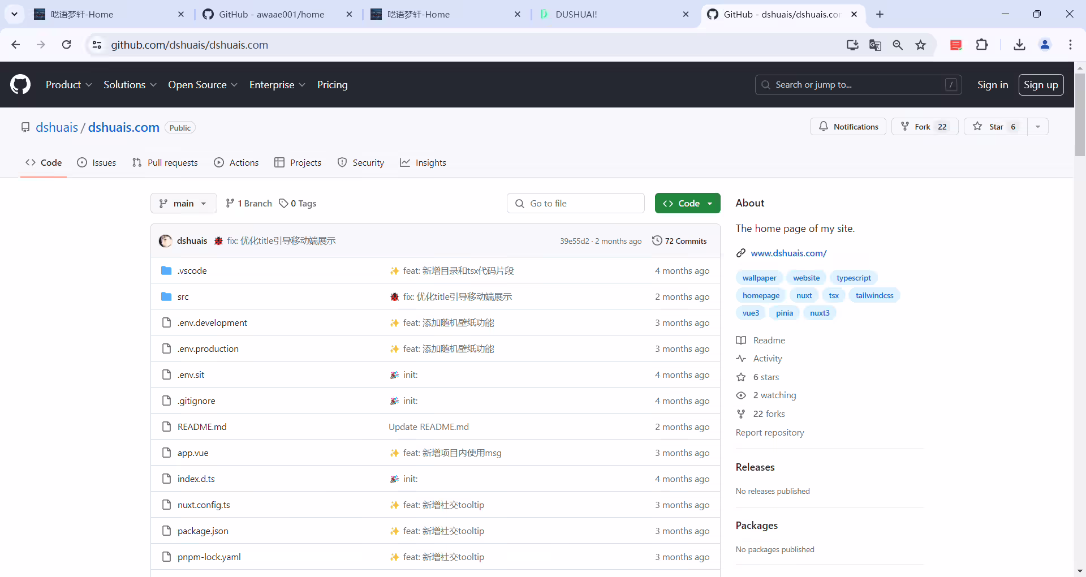
Task: Bookmark this page with the star icon
Action: coord(921,45)
